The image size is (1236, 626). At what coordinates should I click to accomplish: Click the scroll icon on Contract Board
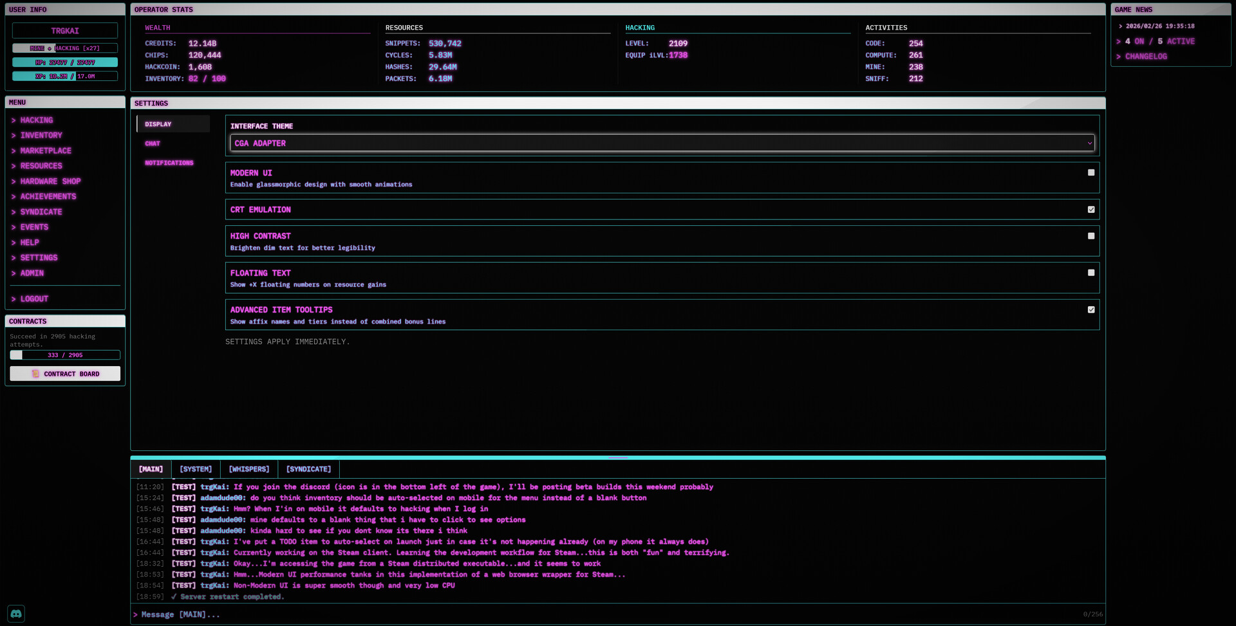click(x=35, y=374)
